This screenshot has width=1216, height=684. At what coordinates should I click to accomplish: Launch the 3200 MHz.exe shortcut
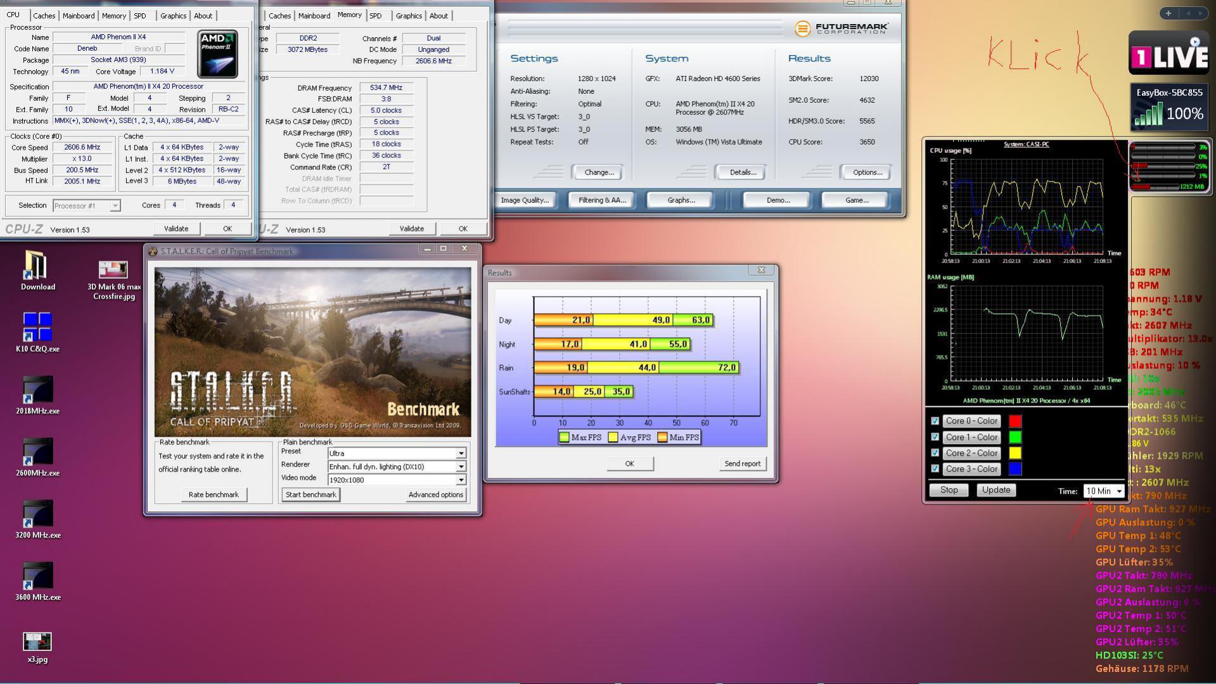37,514
